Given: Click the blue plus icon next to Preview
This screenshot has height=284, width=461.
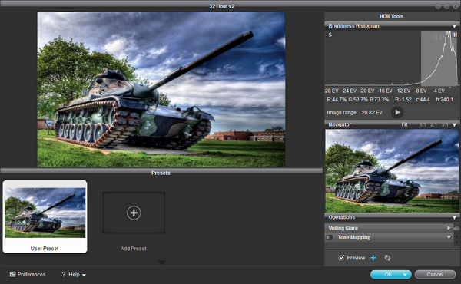Looking at the screenshot, I should coord(373,258).
